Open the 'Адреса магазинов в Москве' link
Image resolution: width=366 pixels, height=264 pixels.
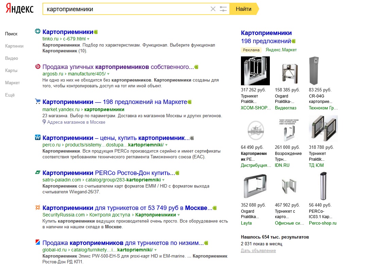76,122
